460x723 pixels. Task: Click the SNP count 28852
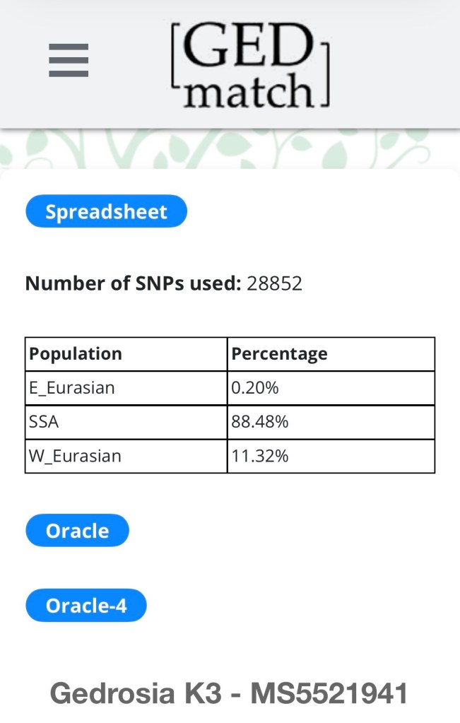[275, 283]
